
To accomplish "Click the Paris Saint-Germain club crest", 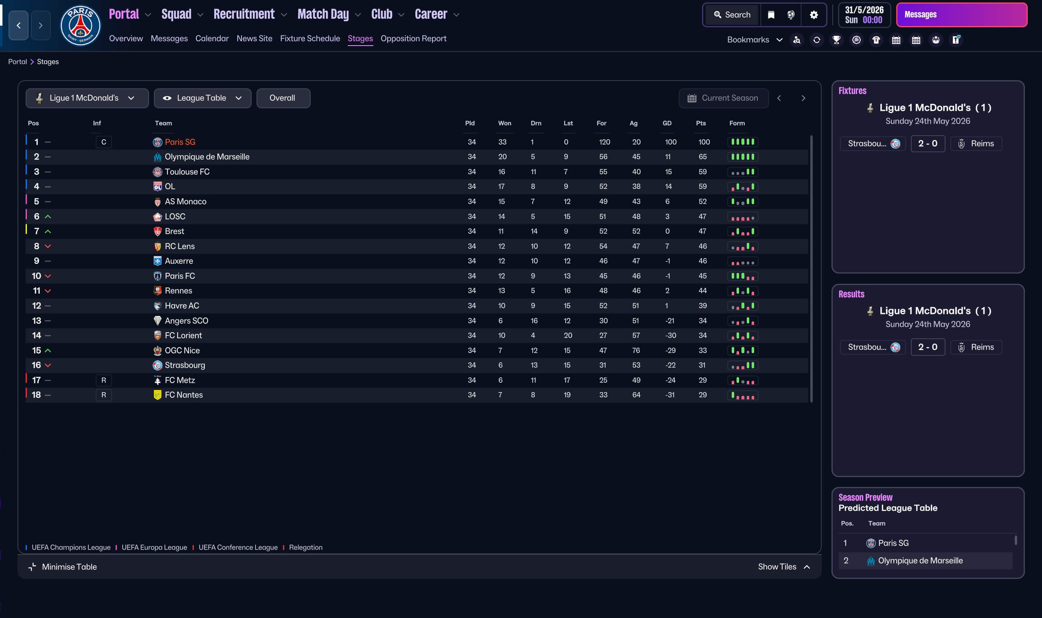I will (x=80, y=26).
